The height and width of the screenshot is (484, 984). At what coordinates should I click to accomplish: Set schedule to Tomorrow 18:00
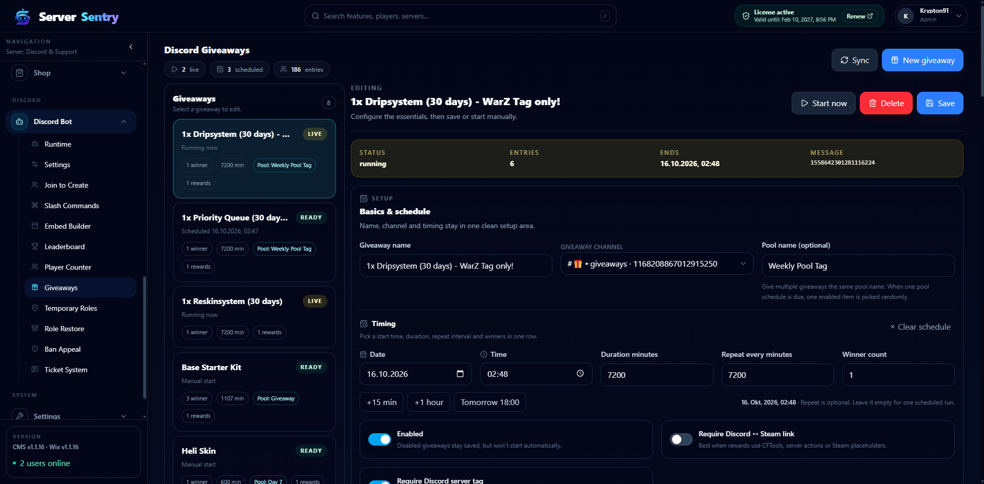pos(490,402)
